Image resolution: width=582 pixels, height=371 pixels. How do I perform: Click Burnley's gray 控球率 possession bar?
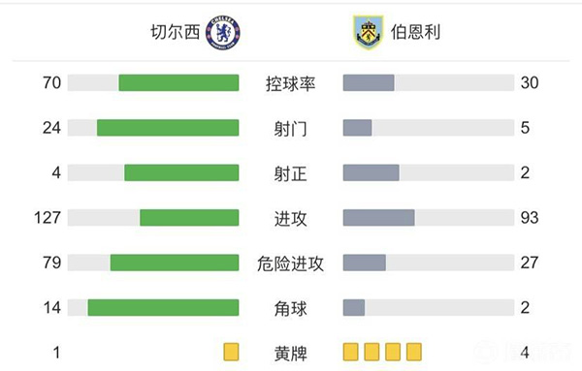pyautogui.click(x=369, y=82)
